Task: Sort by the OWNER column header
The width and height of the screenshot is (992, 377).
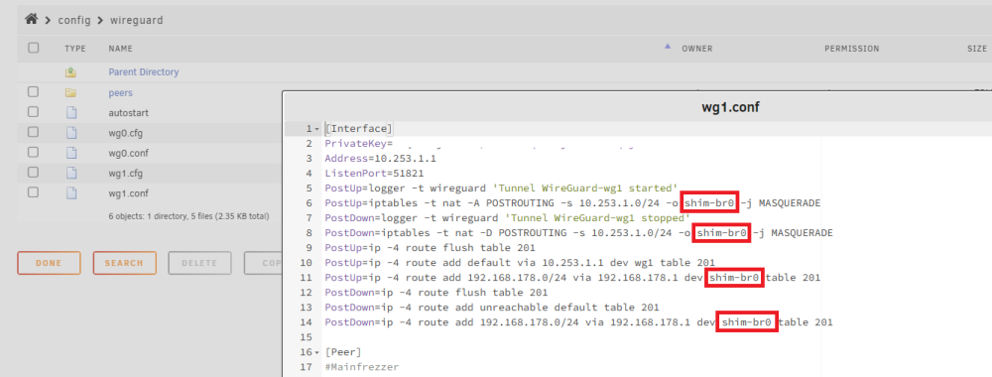Action: click(697, 48)
